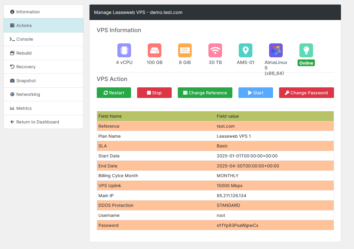This screenshot has height=249, width=354.
Task: Click the AMS-01 location pin icon
Action: (245, 50)
